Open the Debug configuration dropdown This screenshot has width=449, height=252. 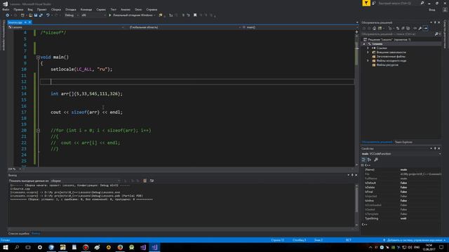coord(72,15)
